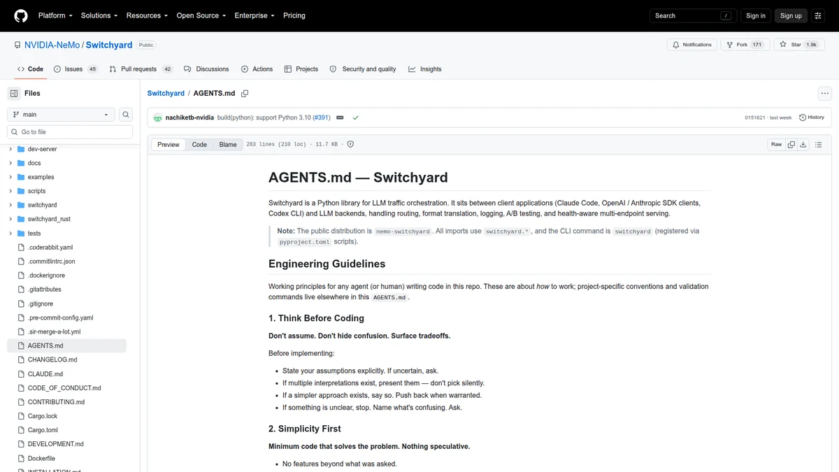
Task: Open the NVIDIA-NeMo organization link
Action: [x=52, y=45]
